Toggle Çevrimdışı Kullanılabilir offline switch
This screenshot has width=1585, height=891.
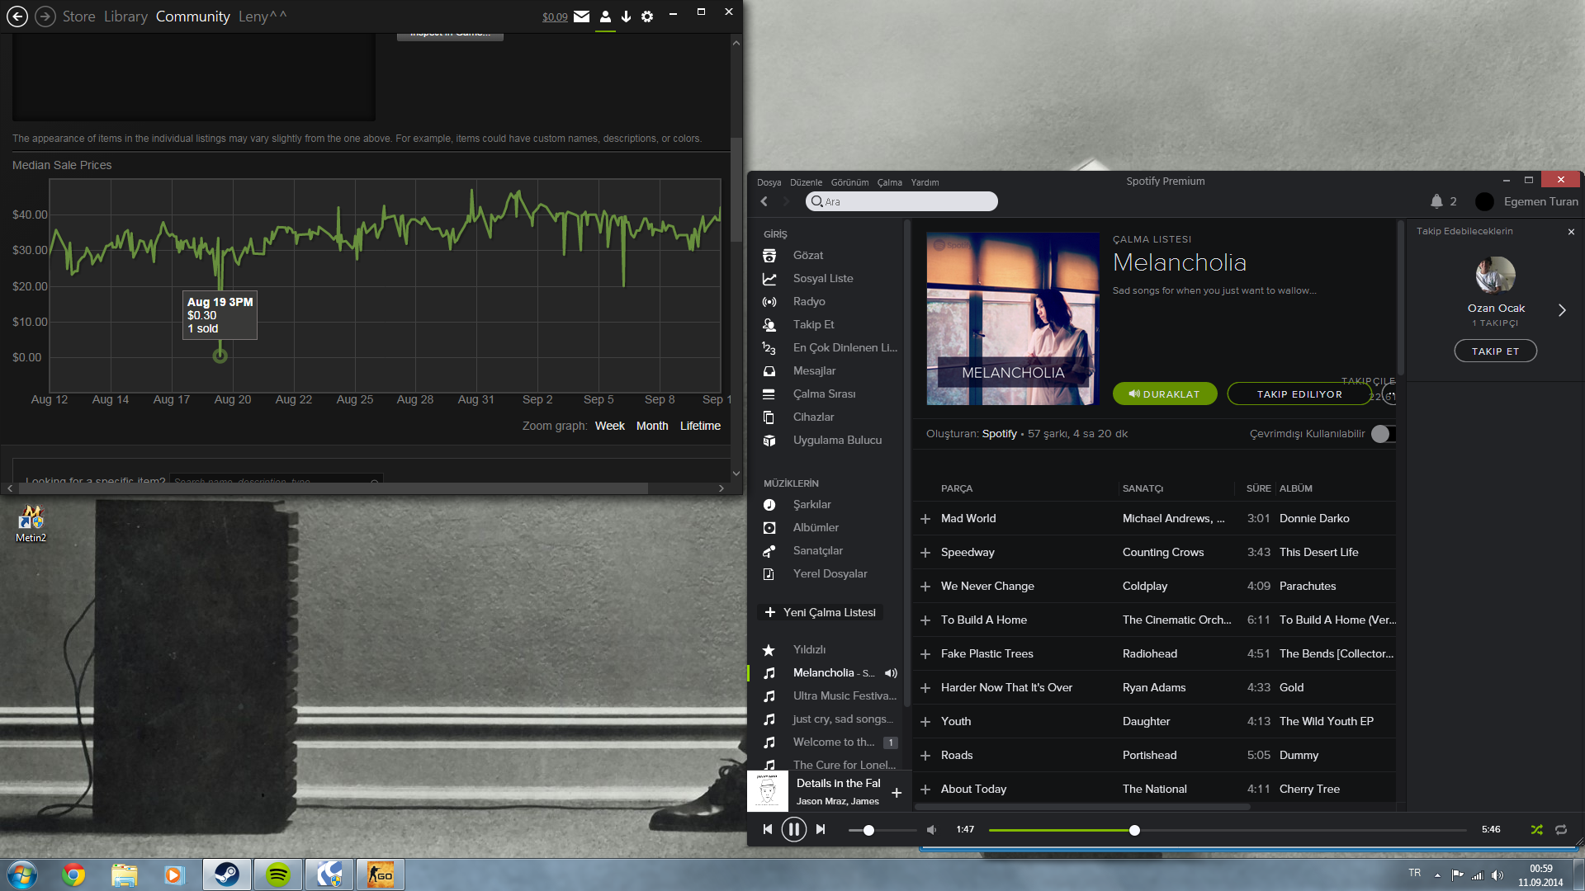1383,434
